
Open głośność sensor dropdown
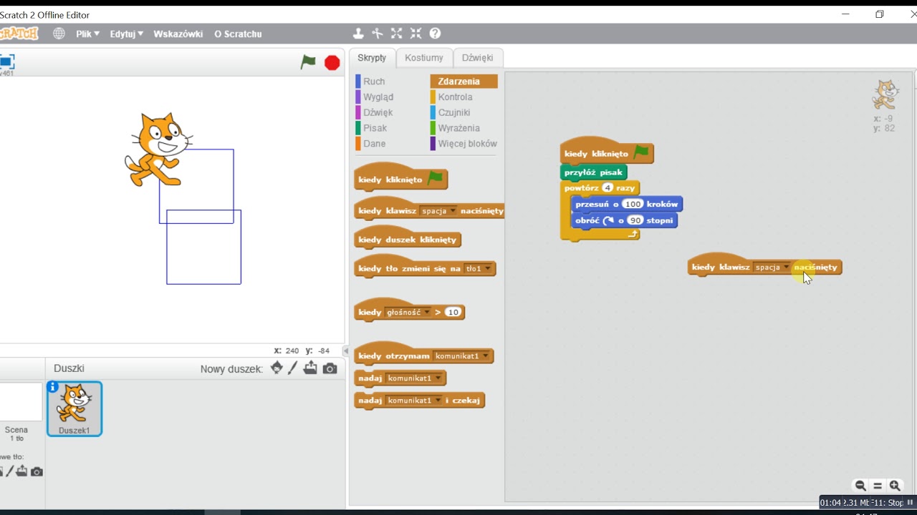click(x=408, y=313)
